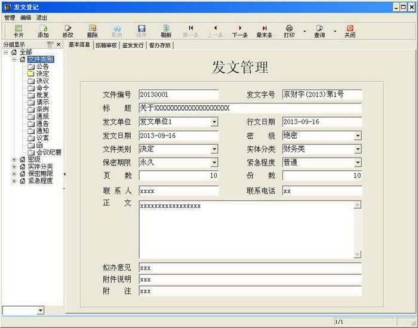This screenshot has width=418, height=328.
Task: Select the 议案 folder
Action: (38, 138)
